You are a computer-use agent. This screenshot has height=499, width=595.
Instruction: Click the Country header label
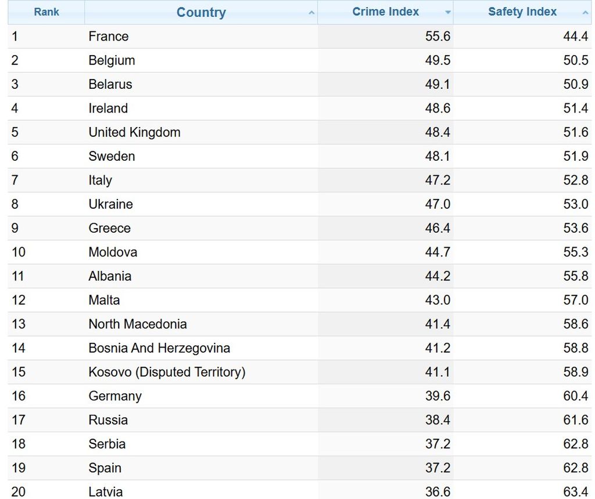tap(201, 13)
